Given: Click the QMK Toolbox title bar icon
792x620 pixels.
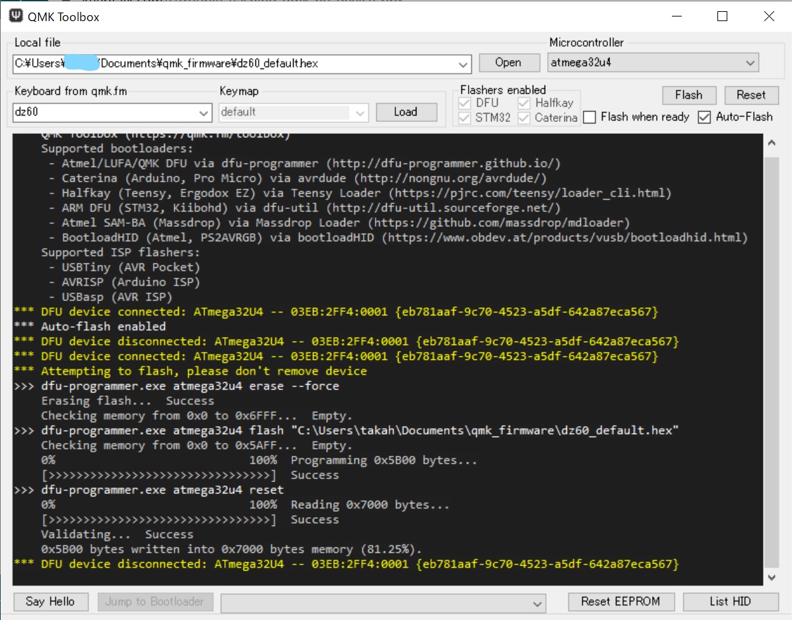Looking at the screenshot, I should (15, 16).
